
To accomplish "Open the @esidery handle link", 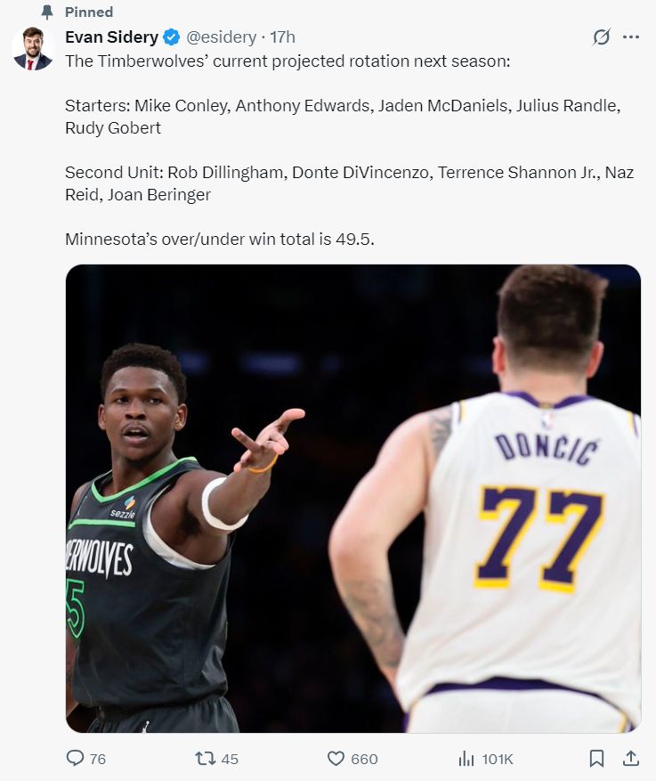I will 221,37.
